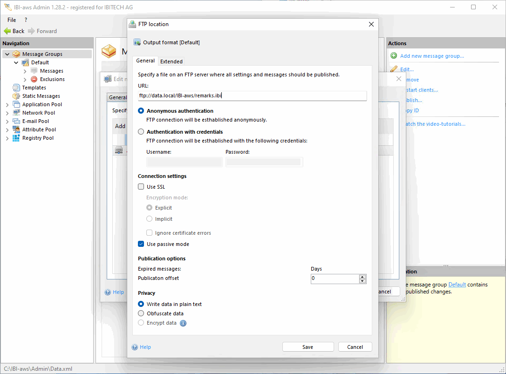Click the Add new message group icon
This screenshot has height=374, width=506.
(x=394, y=56)
